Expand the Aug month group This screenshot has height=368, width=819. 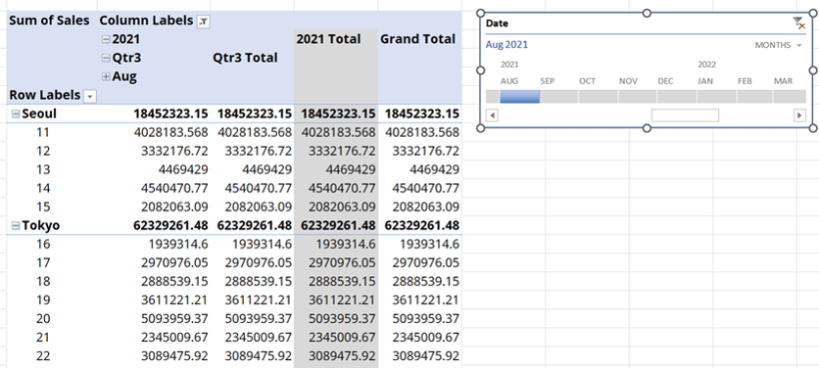click(x=106, y=76)
